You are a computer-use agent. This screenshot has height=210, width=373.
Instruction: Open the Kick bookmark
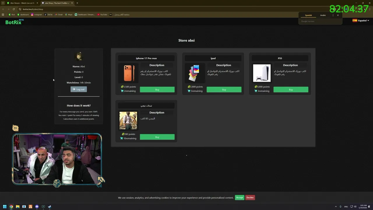pos(12,15)
